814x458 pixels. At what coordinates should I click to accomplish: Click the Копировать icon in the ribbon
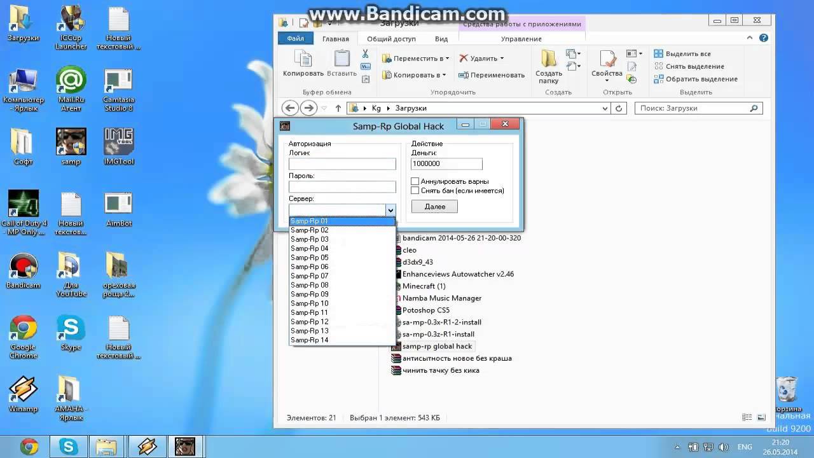tap(303, 59)
